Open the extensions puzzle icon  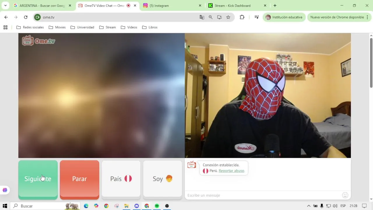click(x=242, y=17)
